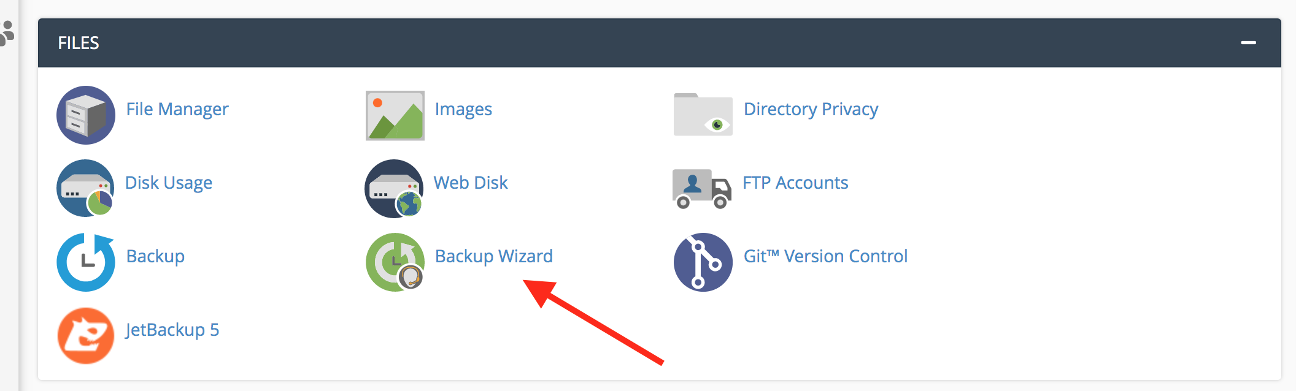1296x391 pixels.
Task: Click the Images picture icon
Action: pos(395,115)
